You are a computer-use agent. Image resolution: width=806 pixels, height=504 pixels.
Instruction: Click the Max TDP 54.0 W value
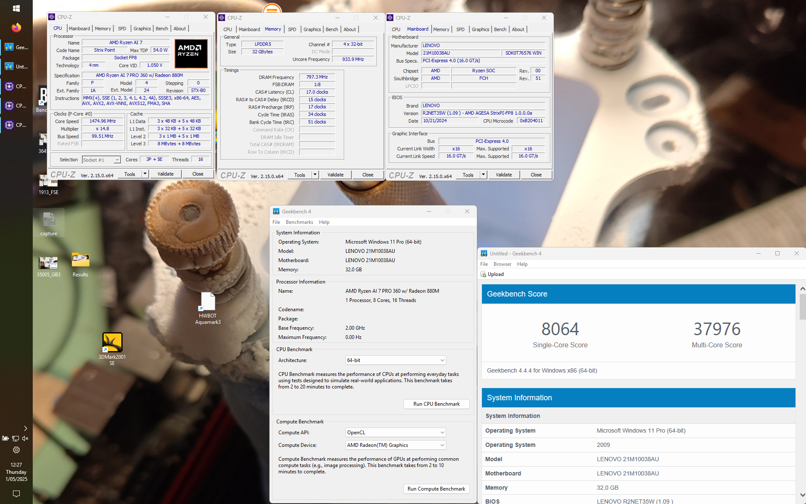click(160, 50)
